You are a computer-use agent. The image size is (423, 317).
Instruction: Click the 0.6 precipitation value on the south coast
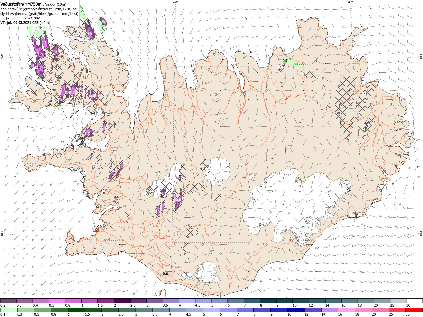(165, 274)
